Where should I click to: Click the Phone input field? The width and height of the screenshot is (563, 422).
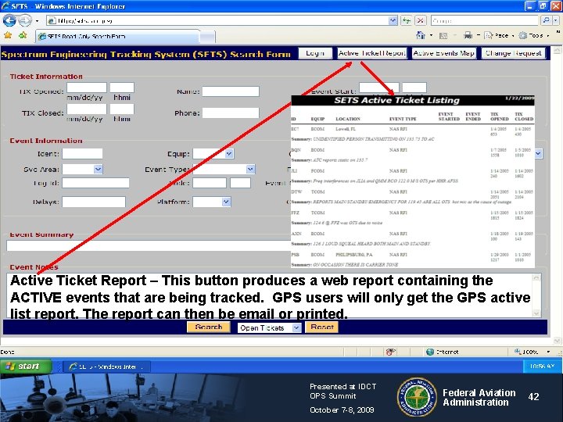pyautogui.click(x=231, y=113)
